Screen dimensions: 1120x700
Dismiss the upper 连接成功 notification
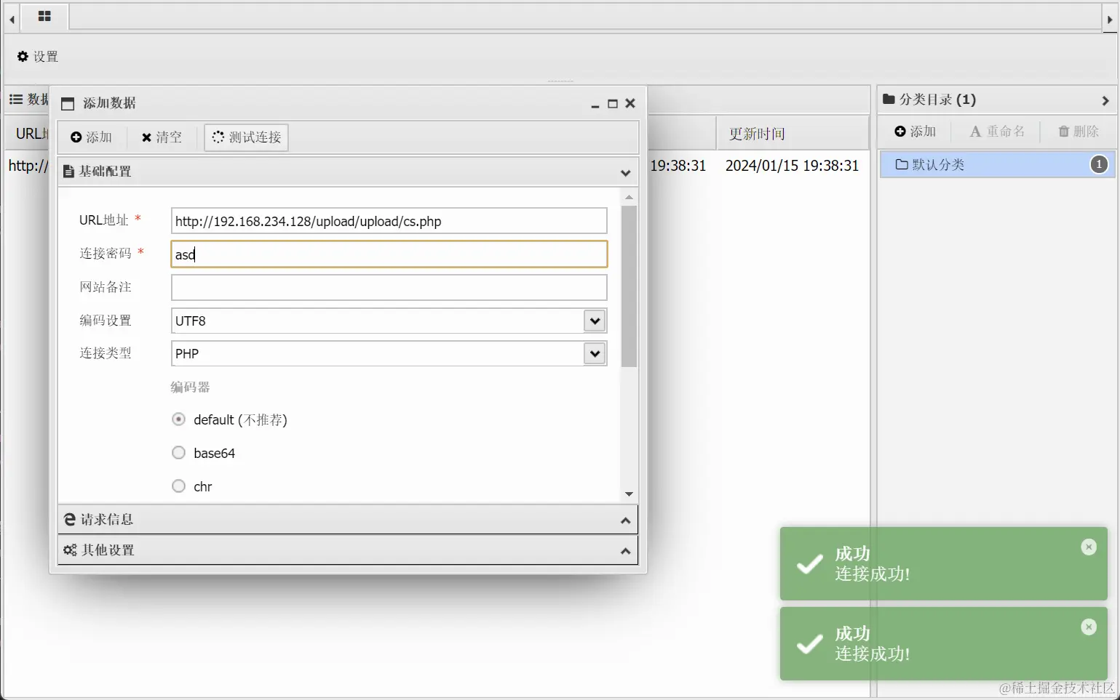point(1089,547)
